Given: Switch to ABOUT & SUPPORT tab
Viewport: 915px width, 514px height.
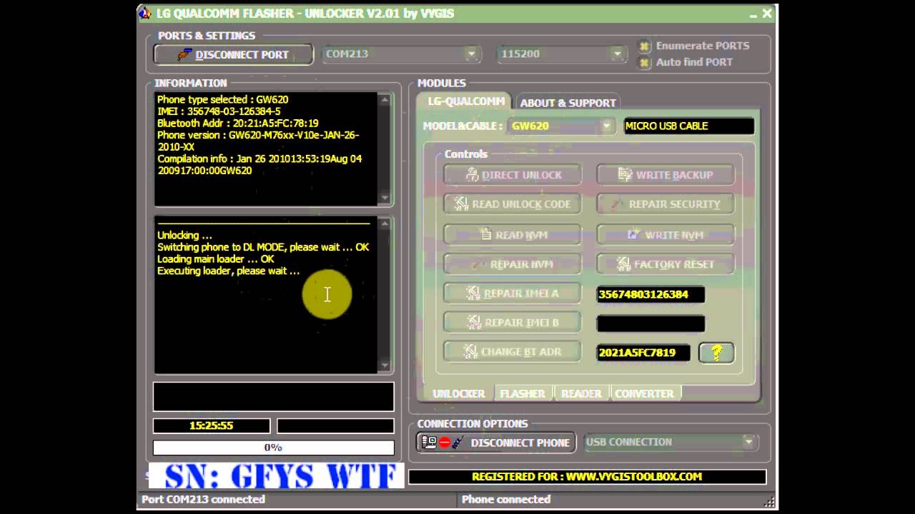Looking at the screenshot, I should click(x=568, y=103).
